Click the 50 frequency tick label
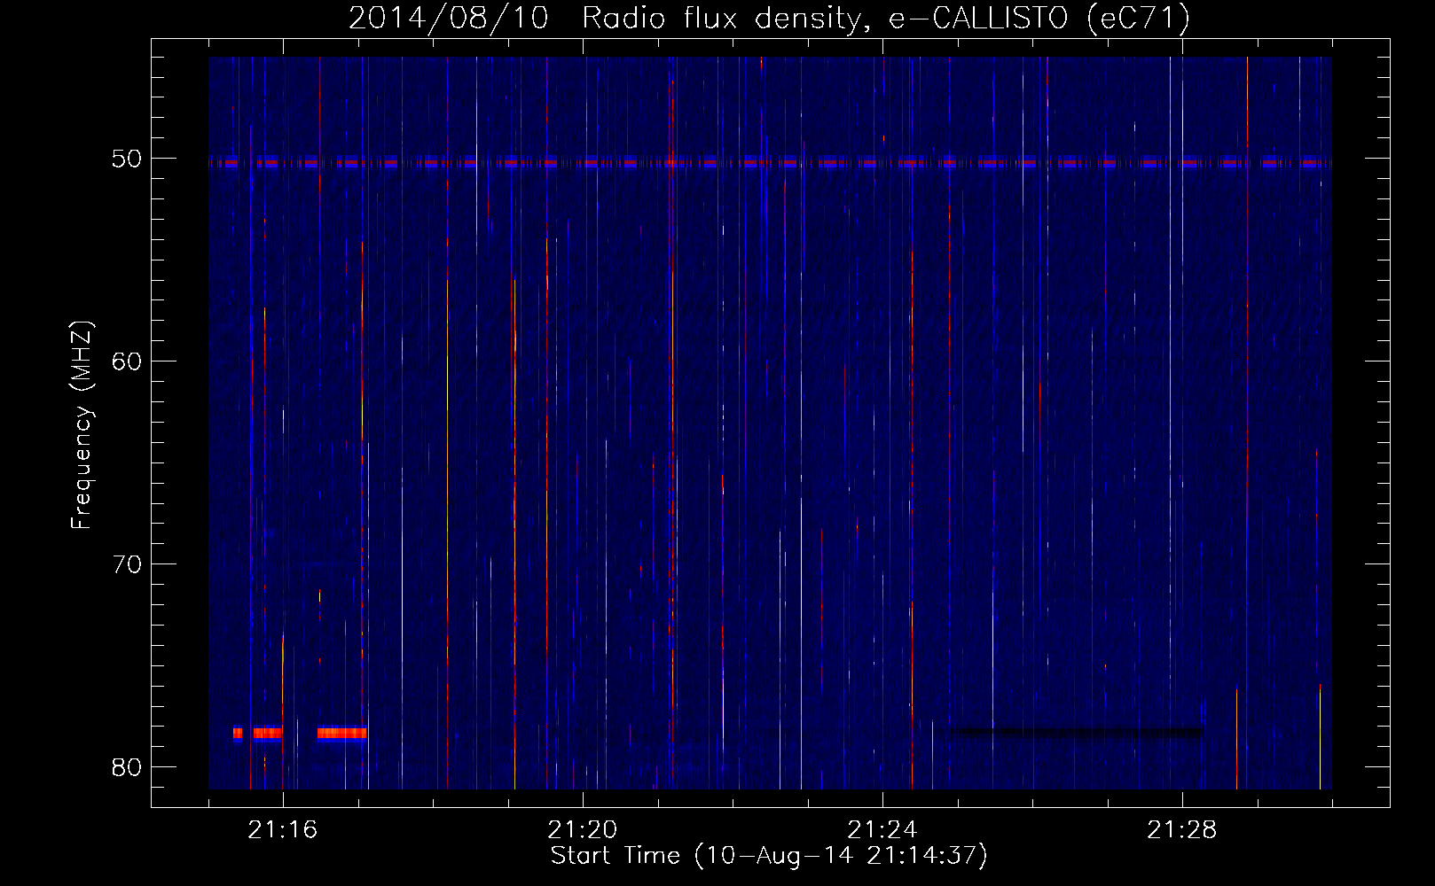 126,159
